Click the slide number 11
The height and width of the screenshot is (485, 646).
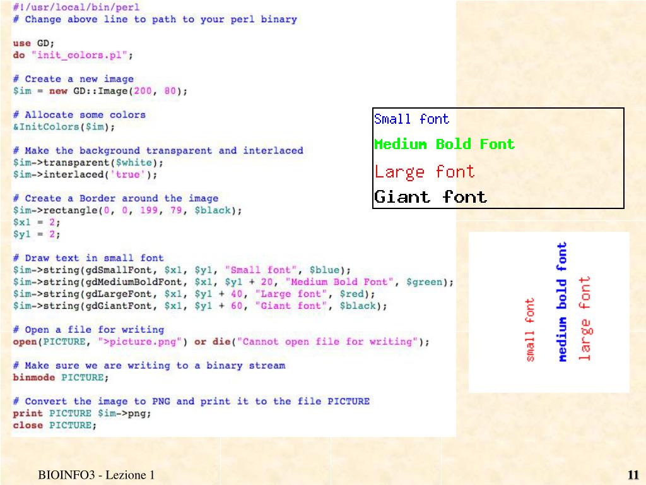coord(633,475)
